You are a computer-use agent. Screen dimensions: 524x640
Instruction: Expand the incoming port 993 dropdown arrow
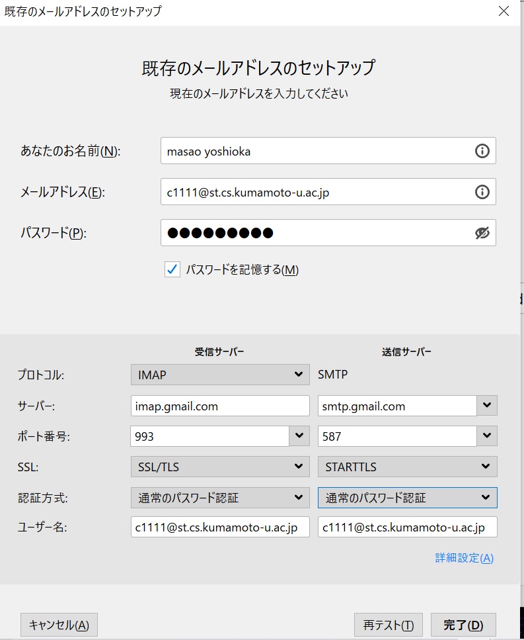[299, 436]
